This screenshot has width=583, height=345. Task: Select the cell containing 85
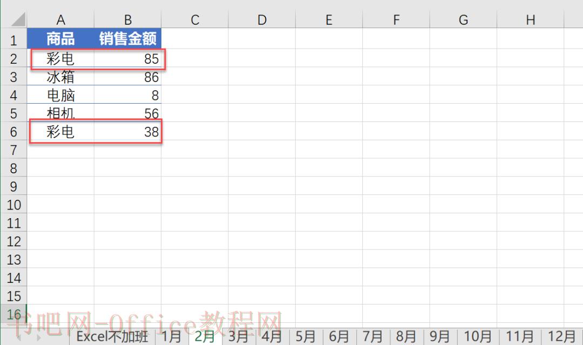127,58
